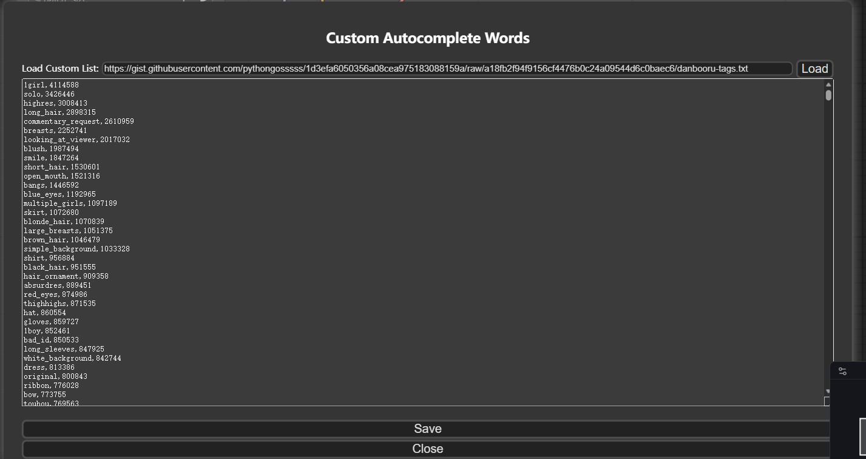Image resolution: width=866 pixels, height=459 pixels.
Task: Place cursor on the simple_background entry
Action: pyautogui.click(x=76, y=249)
